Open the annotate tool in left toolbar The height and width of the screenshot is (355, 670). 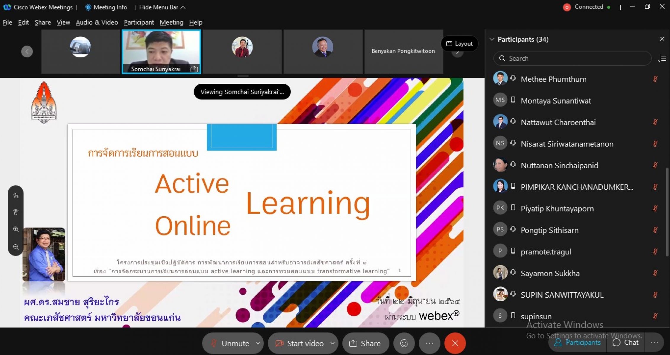[16, 196]
